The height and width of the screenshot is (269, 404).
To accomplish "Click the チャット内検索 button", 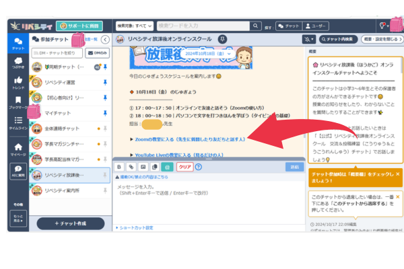I will point(338,40).
